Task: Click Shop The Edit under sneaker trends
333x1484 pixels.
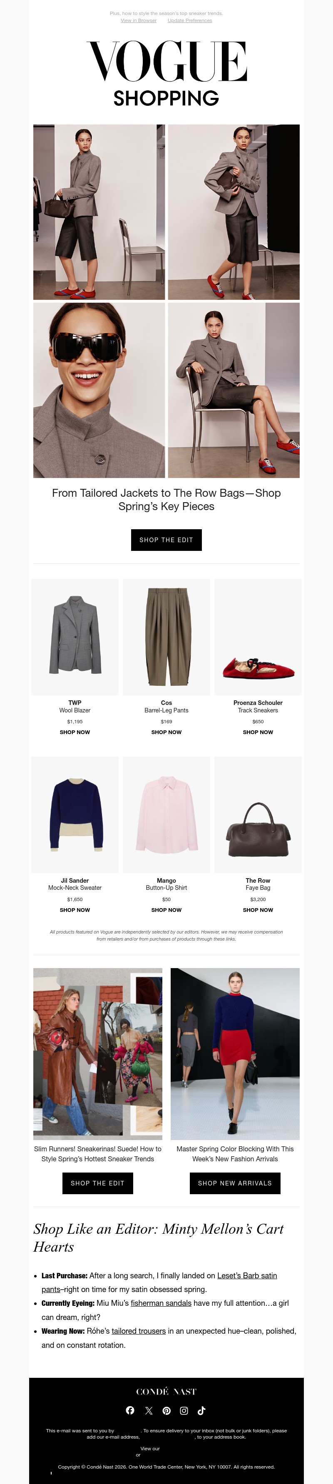Action: tap(98, 1183)
